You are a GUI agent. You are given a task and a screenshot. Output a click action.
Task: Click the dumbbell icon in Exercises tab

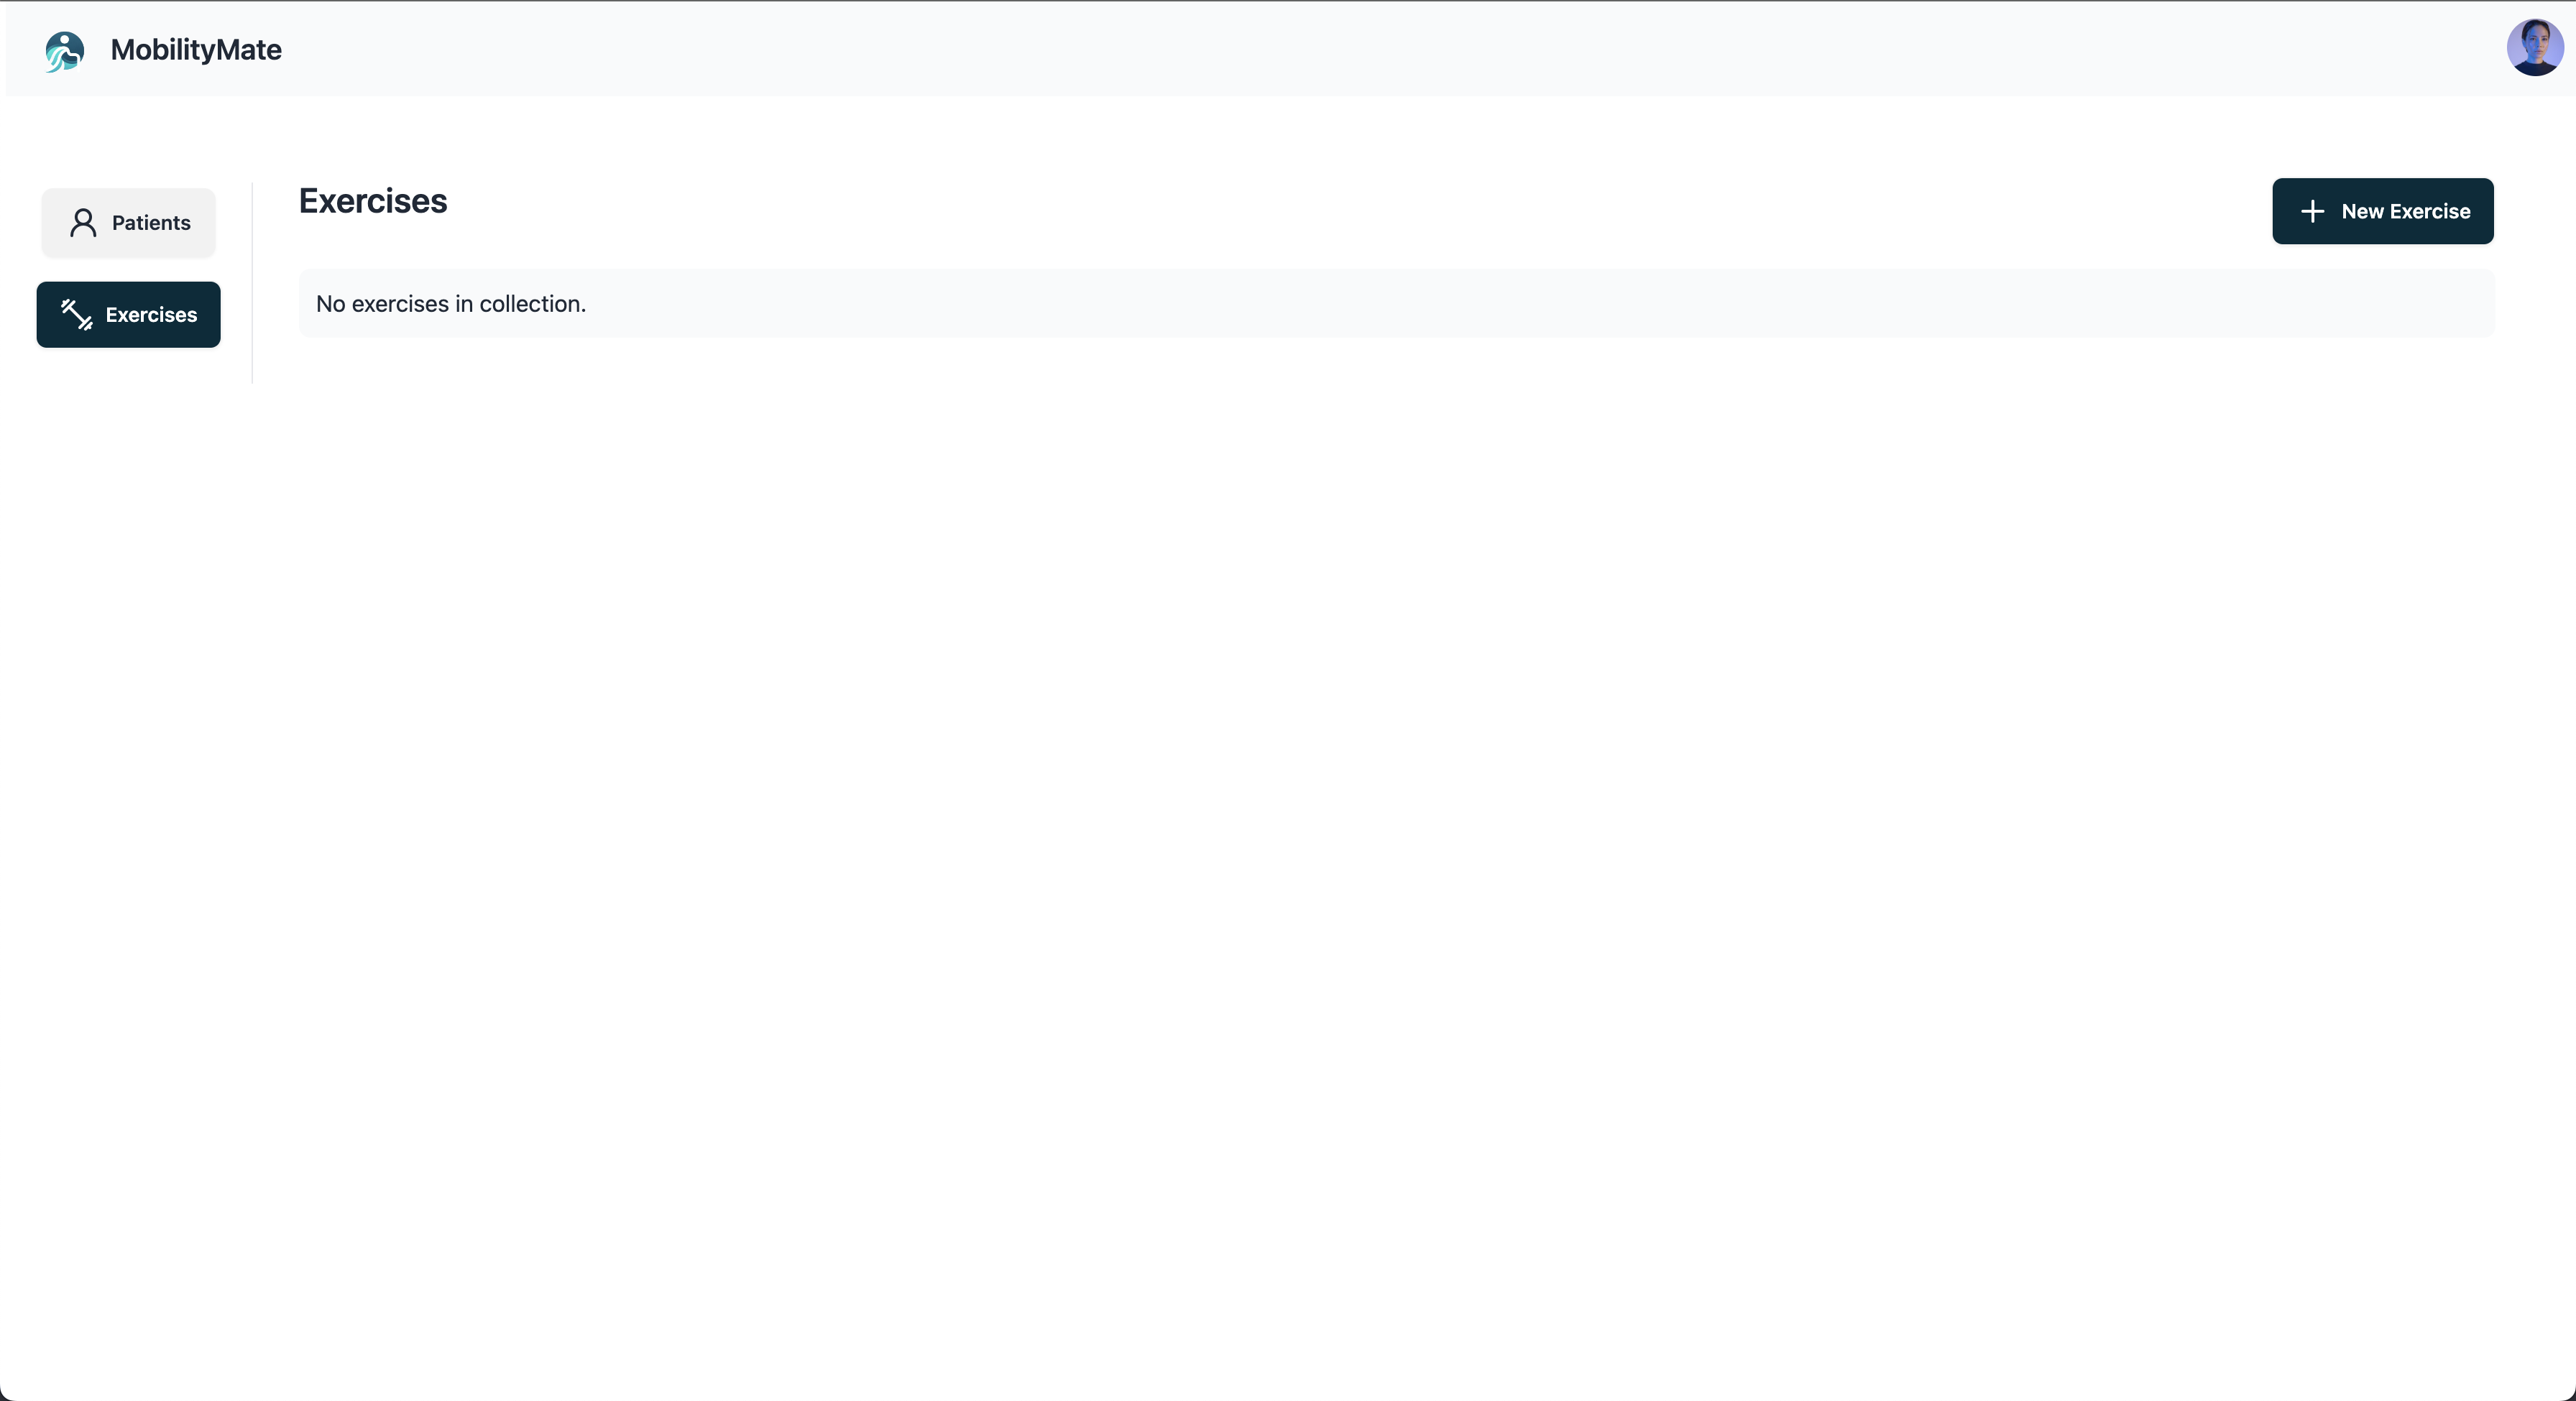pyautogui.click(x=77, y=315)
